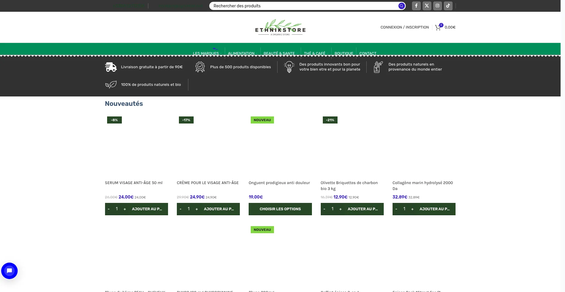Open Olivette Briquettes de charbon bio product
This screenshot has width=565, height=292.
point(349,186)
